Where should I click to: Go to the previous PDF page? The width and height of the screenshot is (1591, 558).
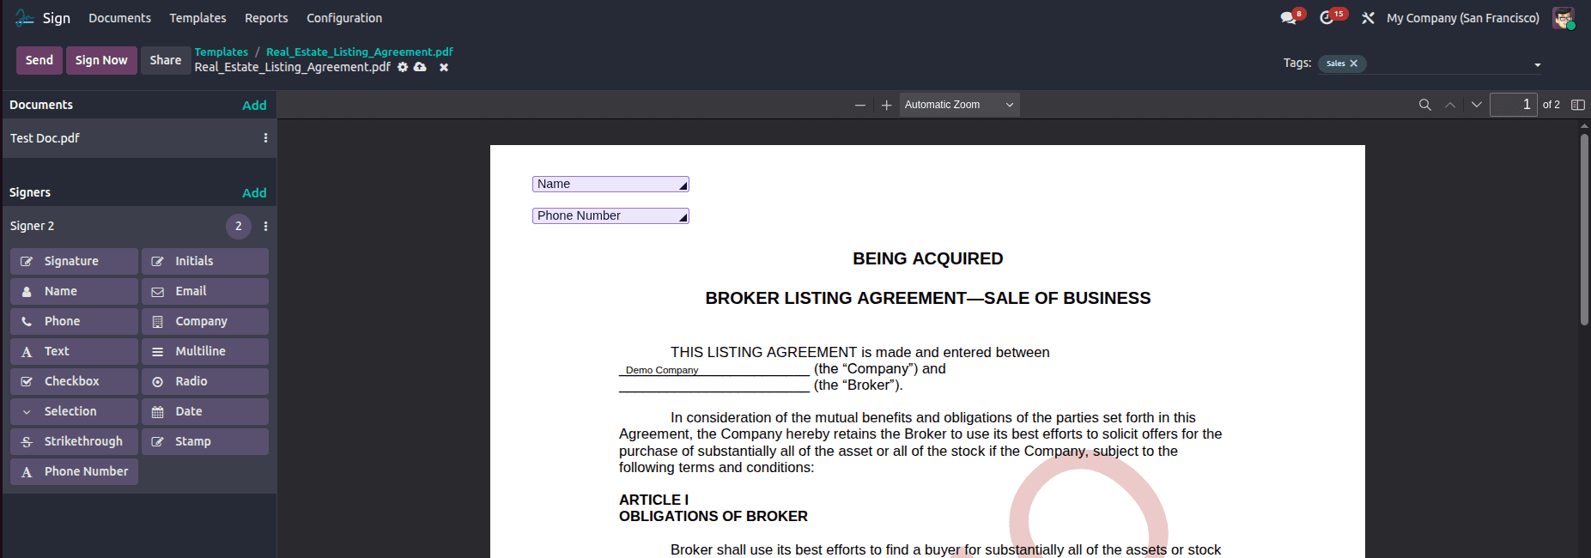click(1450, 105)
